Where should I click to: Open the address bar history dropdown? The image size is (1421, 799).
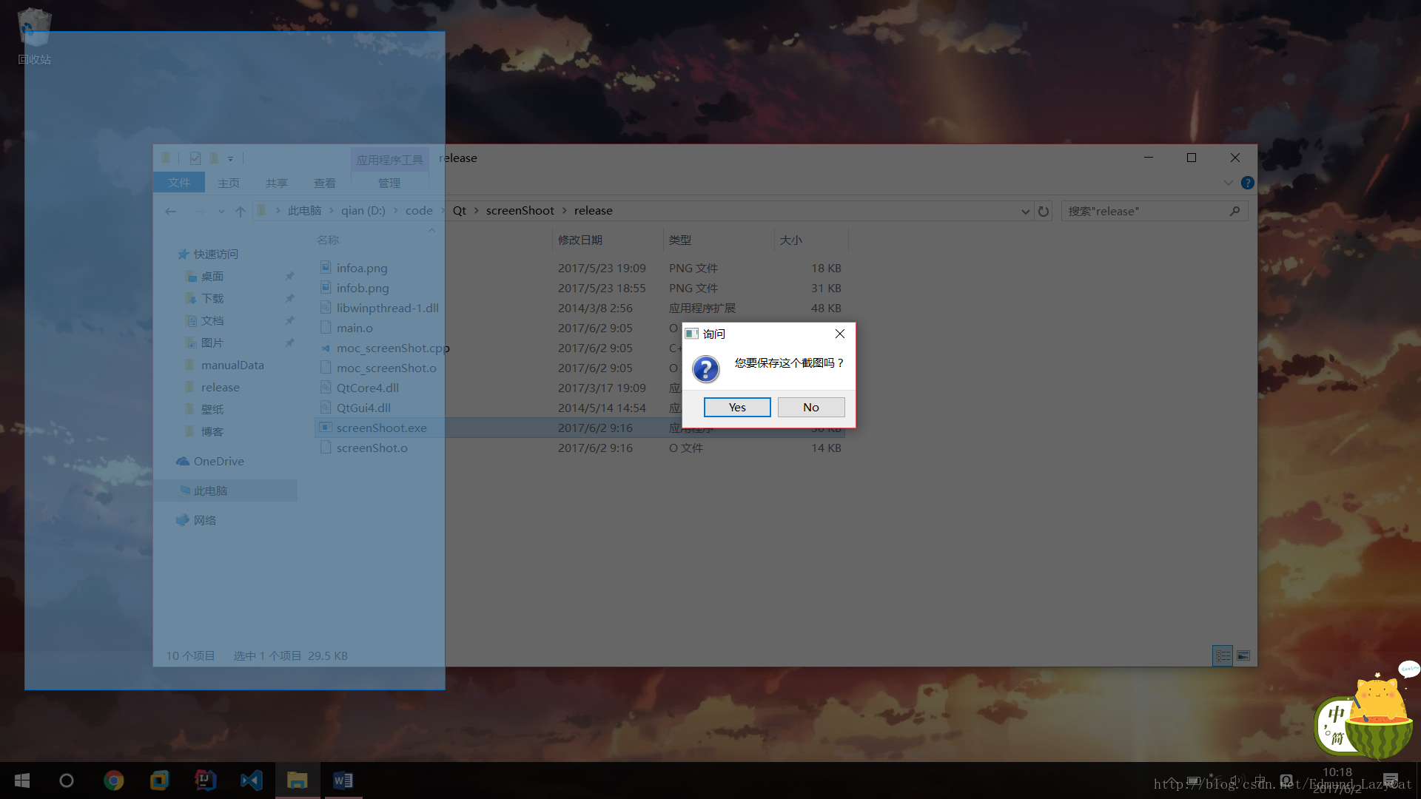click(x=1025, y=212)
